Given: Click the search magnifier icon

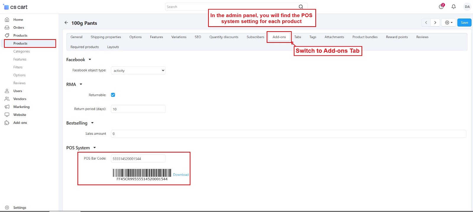Looking at the screenshot, I should [301, 7].
